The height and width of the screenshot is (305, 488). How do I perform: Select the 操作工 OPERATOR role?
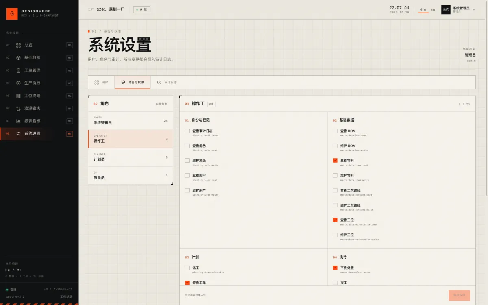tap(131, 139)
